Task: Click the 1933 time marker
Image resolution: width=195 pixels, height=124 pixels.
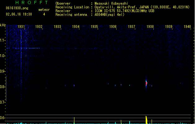Action: [57, 27]
